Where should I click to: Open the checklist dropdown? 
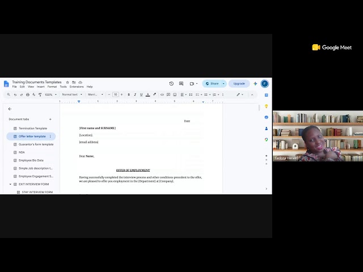coord(199,95)
